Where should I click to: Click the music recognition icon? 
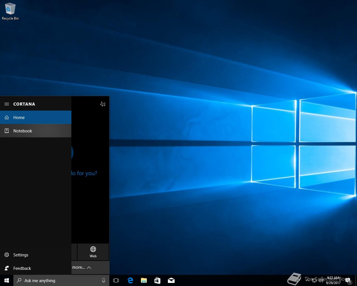(x=103, y=104)
